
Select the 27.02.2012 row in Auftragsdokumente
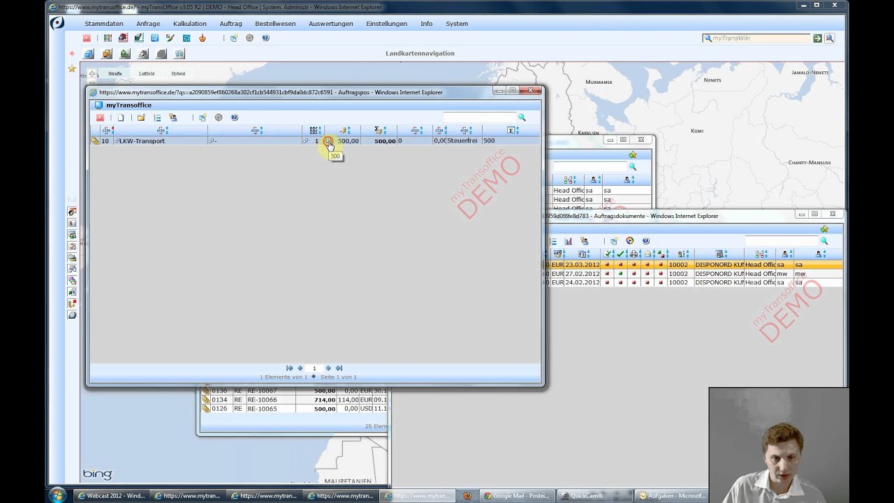pyautogui.click(x=694, y=274)
